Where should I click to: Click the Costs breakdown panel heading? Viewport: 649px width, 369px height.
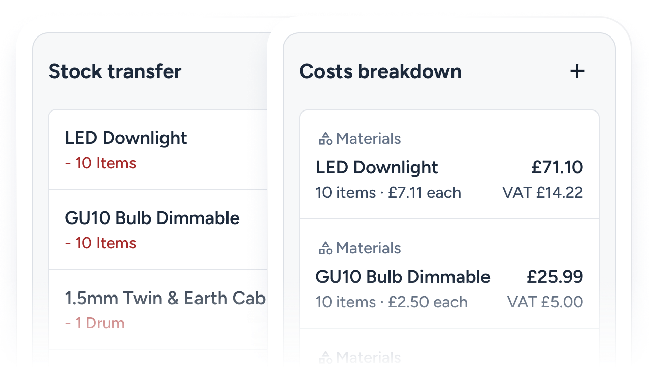[x=380, y=71]
